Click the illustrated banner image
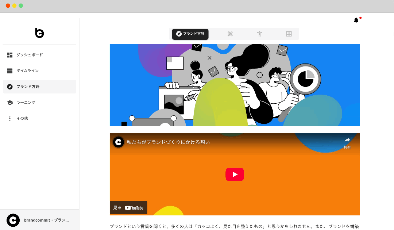The width and height of the screenshot is (394, 230). click(x=235, y=85)
